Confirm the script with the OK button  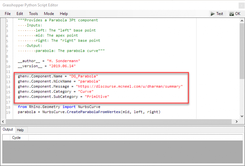[235, 14]
